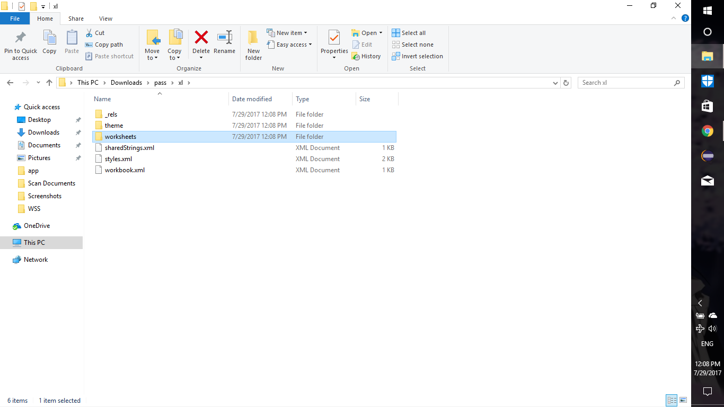
Task: Expand the address bar history dropdown
Action: (x=555, y=83)
